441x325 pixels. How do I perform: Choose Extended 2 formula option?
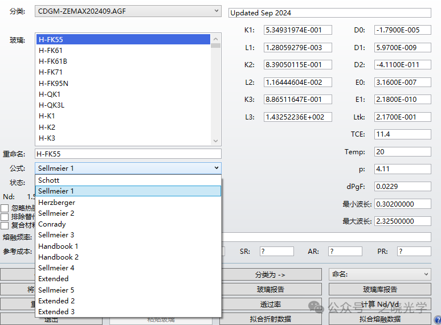[56, 301]
